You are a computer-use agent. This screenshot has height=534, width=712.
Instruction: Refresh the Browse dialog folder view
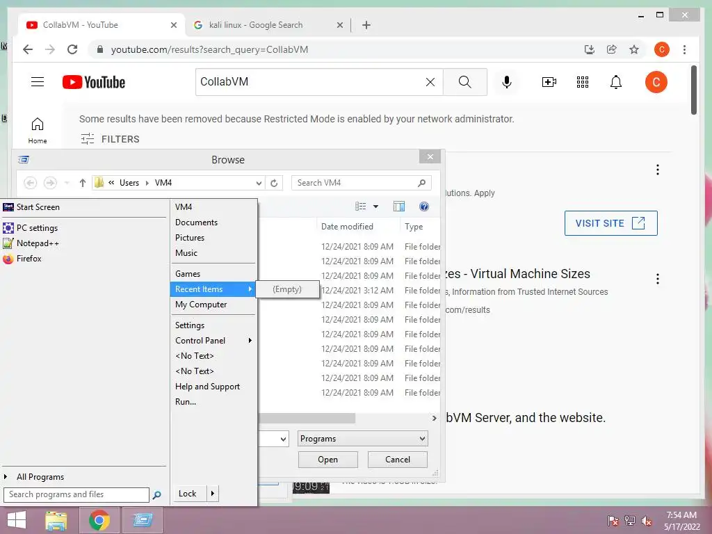(274, 183)
